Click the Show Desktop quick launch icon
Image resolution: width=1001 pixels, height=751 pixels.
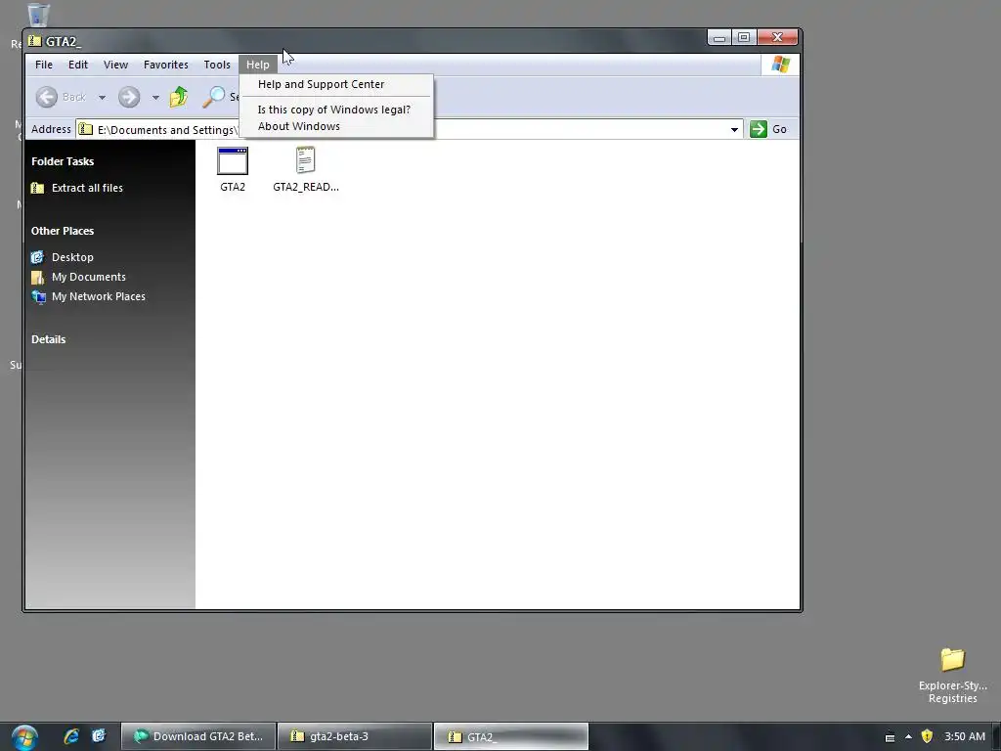(x=99, y=736)
